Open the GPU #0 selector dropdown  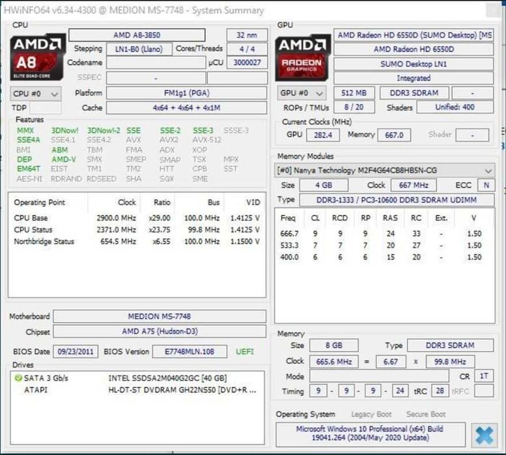[302, 93]
